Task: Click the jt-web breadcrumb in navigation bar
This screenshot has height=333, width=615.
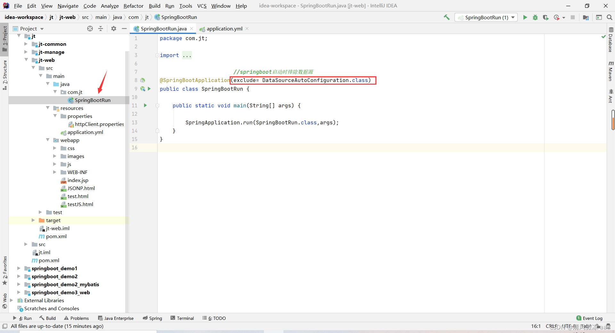Action: [67, 17]
